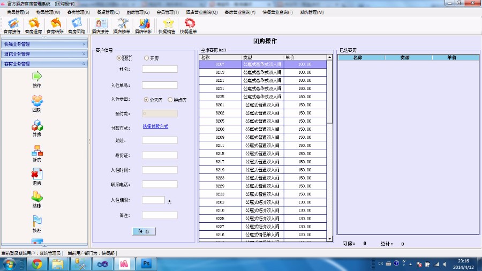482x271 pixels.
Task: Open the 物品管理(W) menu
Action: [x=48, y=12]
